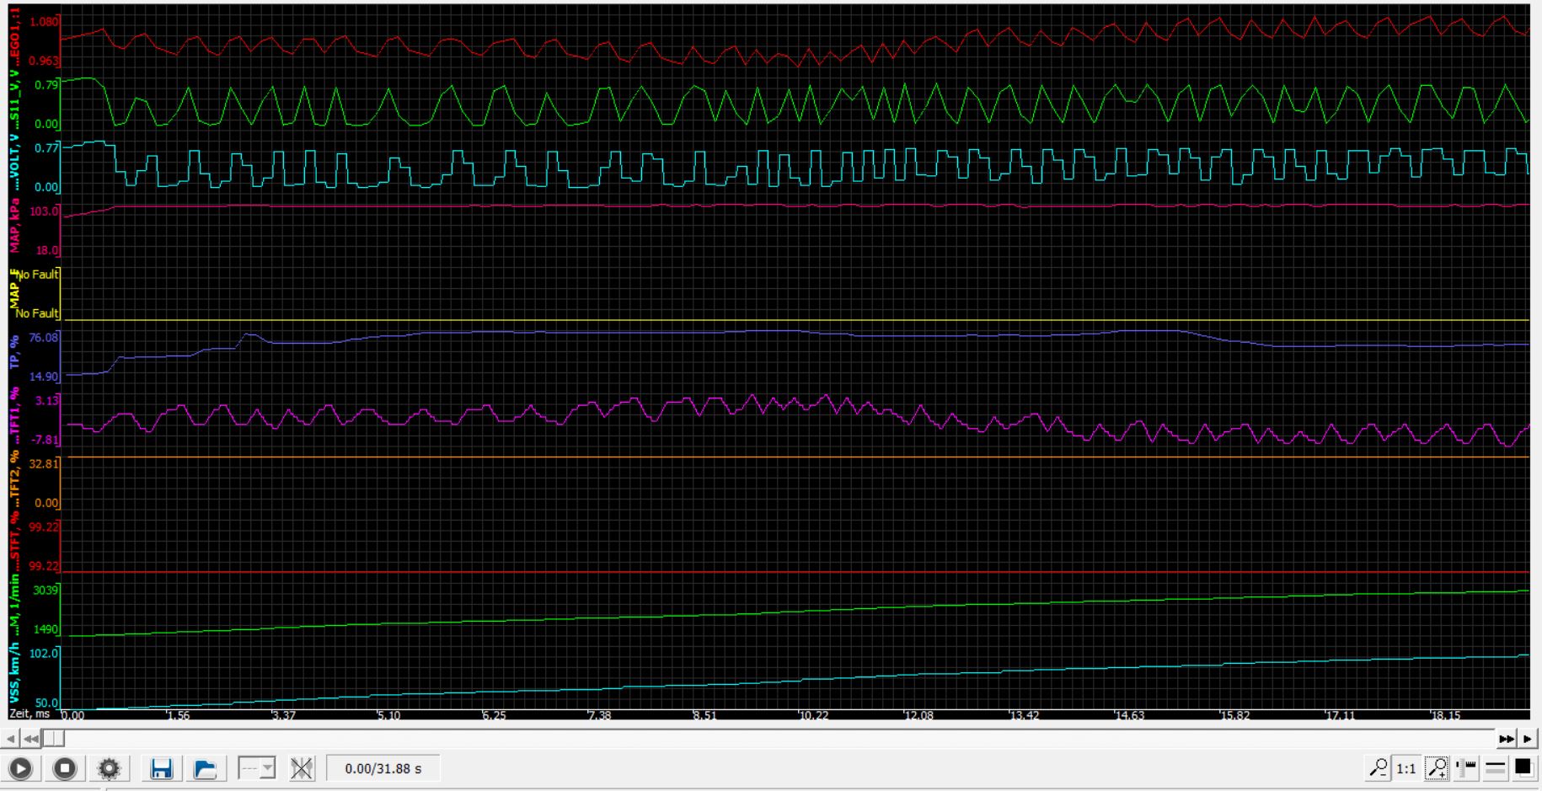
Task: Toggle the black/white background color icon
Action: coord(1523,767)
